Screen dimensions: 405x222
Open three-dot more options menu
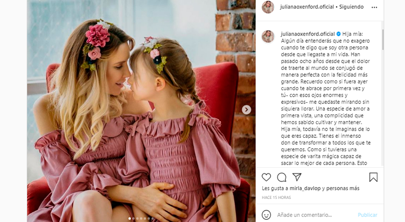pos(374,7)
